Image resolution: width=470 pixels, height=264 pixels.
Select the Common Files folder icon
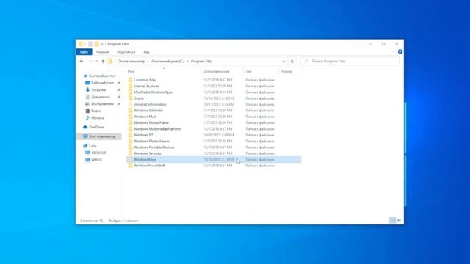pyautogui.click(x=130, y=80)
